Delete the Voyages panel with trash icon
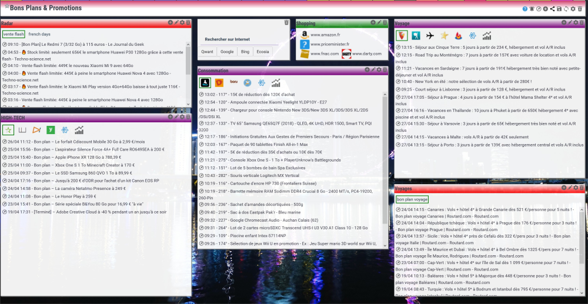The width and height of the screenshot is (588, 304). (x=582, y=188)
